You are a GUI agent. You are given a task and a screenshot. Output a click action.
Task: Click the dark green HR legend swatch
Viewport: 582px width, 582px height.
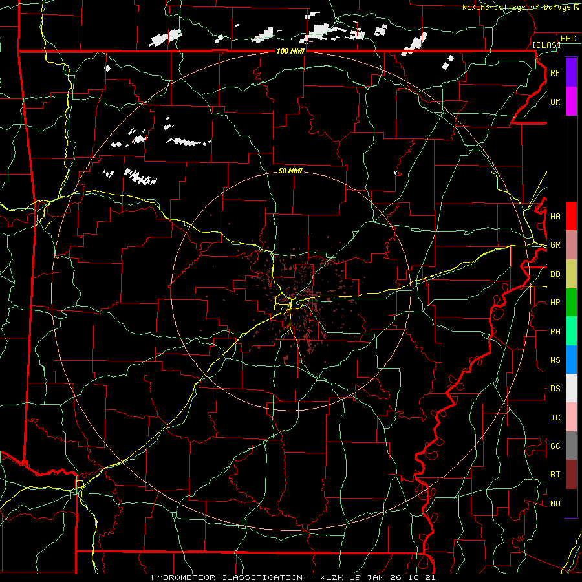(571, 302)
